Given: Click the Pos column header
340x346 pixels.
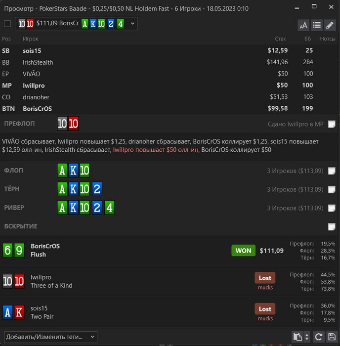Looking at the screenshot, I should 6,39.
